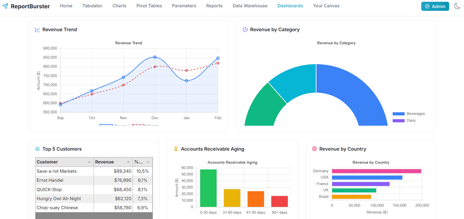The height and width of the screenshot is (219, 464).
Task: Click the gear icon inside the Admin button
Action: [428, 6]
